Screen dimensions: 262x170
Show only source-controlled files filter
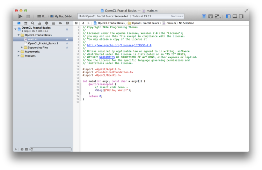[x=27, y=149]
